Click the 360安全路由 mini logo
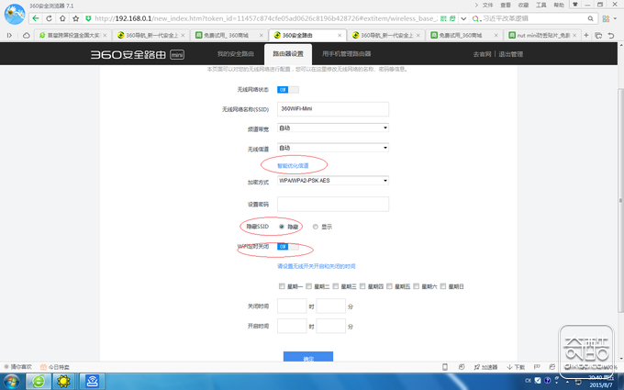The width and height of the screenshot is (624, 390). click(x=138, y=54)
